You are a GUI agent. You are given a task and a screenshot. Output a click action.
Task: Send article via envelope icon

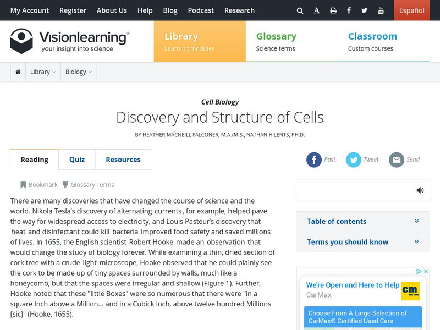[397, 159]
